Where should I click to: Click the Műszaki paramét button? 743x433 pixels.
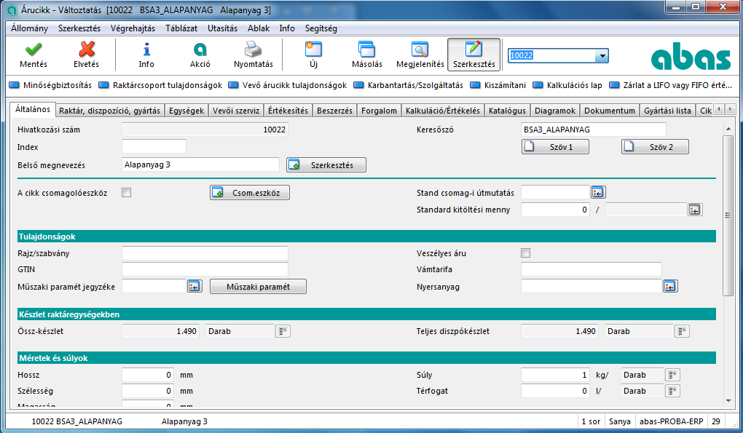(x=259, y=286)
